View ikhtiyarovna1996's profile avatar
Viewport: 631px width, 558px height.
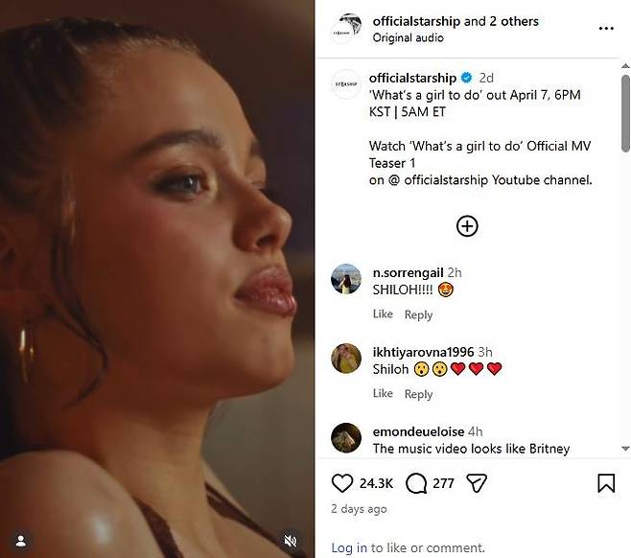(x=346, y=358)
